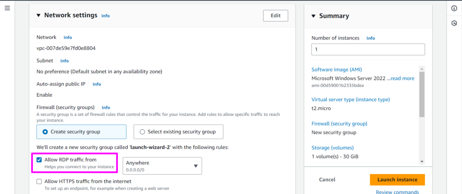
Task: Collapse the Summary panel
Action: [314, 16]
